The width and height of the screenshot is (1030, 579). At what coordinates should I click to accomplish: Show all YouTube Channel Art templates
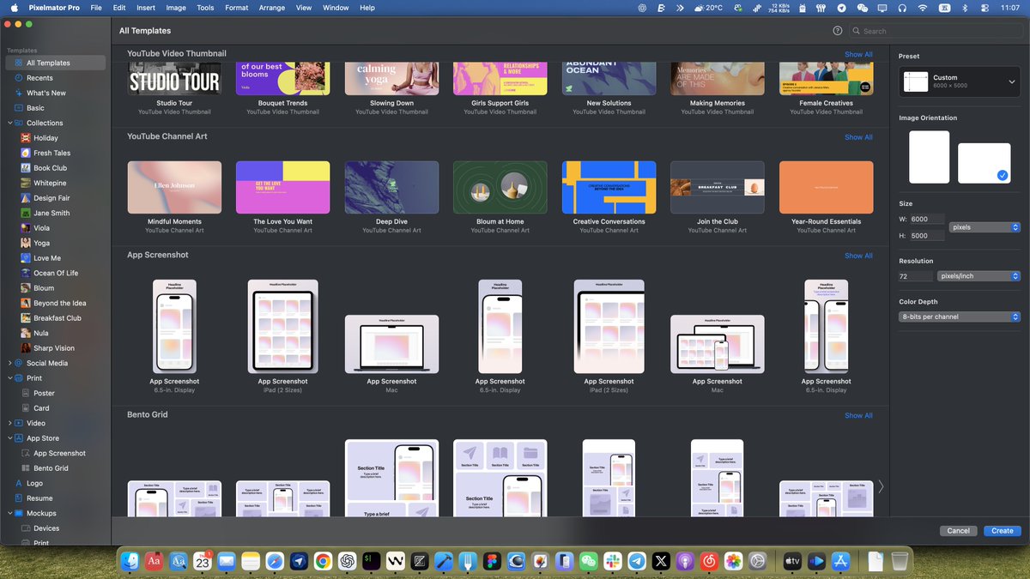click(x=857, y=136)
